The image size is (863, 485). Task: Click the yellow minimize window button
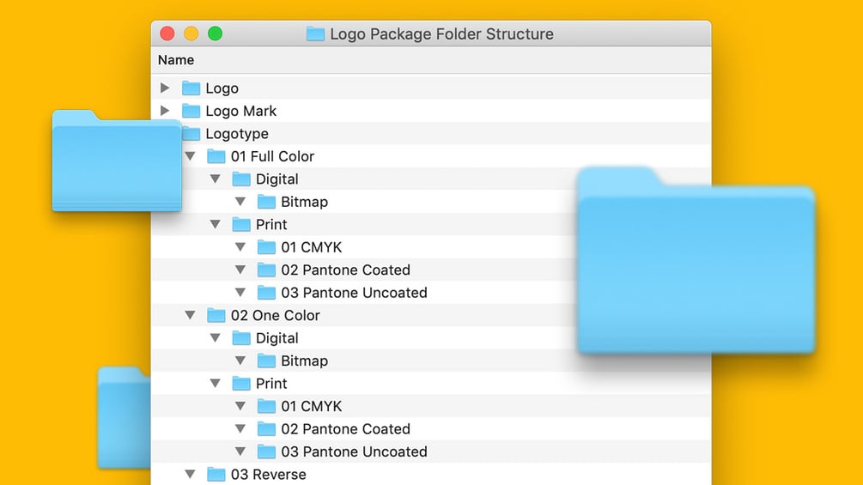(x=191, y=34)
